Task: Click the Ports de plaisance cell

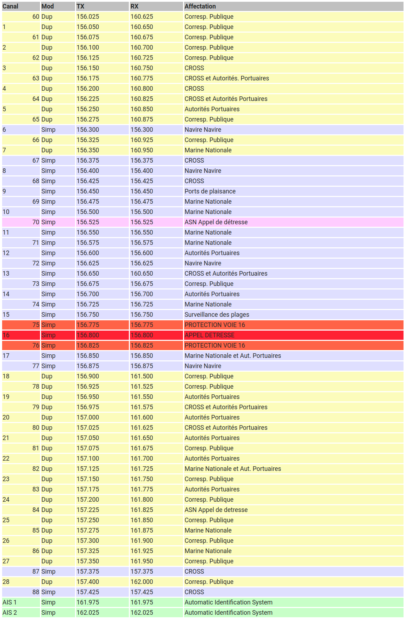Action: 293,191
